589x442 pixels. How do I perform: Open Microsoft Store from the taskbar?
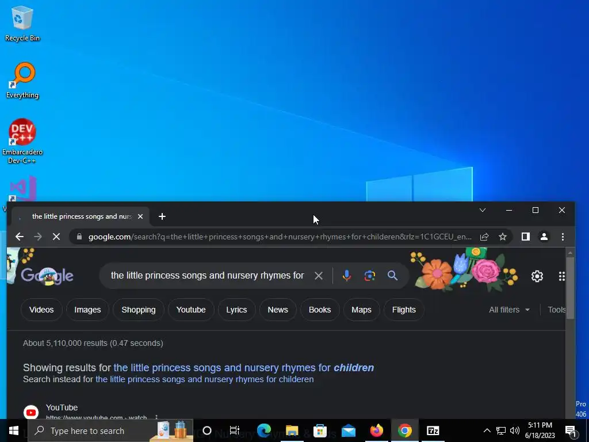pyautogui.click(x=320, y=430)
